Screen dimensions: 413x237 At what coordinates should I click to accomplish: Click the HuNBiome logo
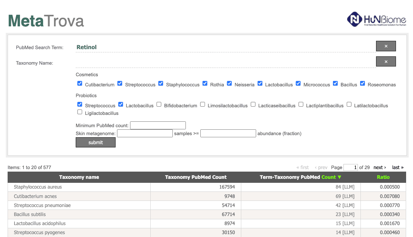click(376, 19)
